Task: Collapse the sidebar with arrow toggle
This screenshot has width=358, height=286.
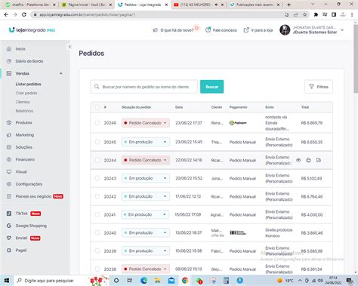Action: click(69, 47)
